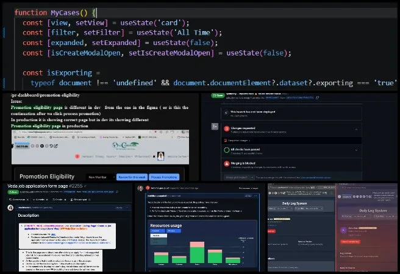Click the Veda job application form page title

pyautogui.click(x=38, y=186)
